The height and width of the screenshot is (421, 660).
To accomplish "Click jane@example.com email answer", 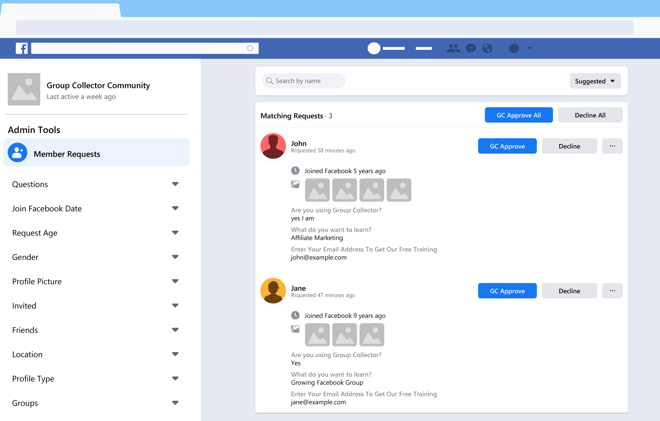I will pyautogui.click(x=318, y=402).
